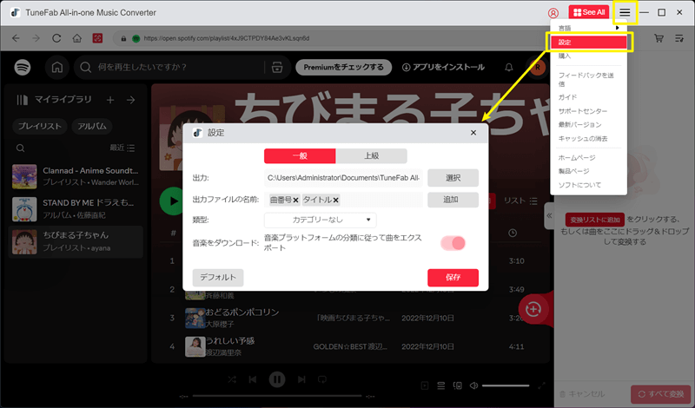695x408 pixels.
Task: Click the library search magnifier icon
Action: tap(20, 148)
